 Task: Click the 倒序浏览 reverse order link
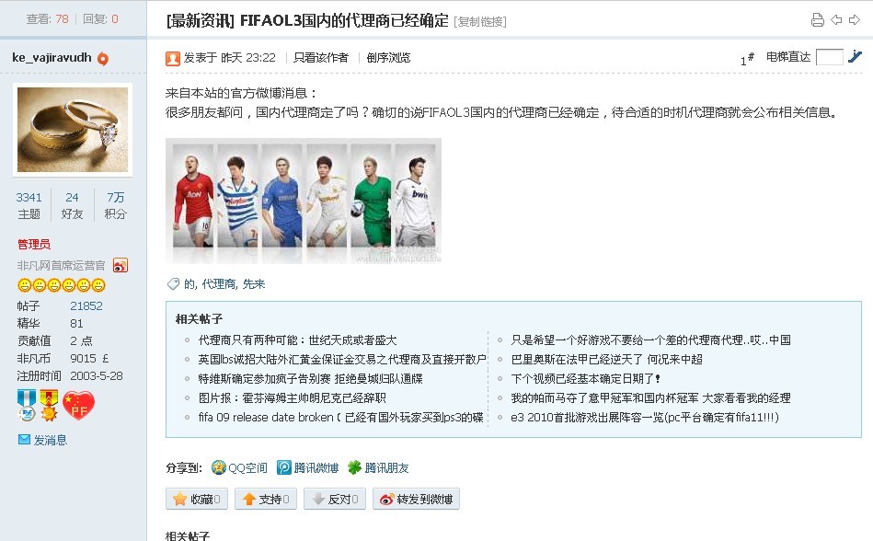pos(388,58)
